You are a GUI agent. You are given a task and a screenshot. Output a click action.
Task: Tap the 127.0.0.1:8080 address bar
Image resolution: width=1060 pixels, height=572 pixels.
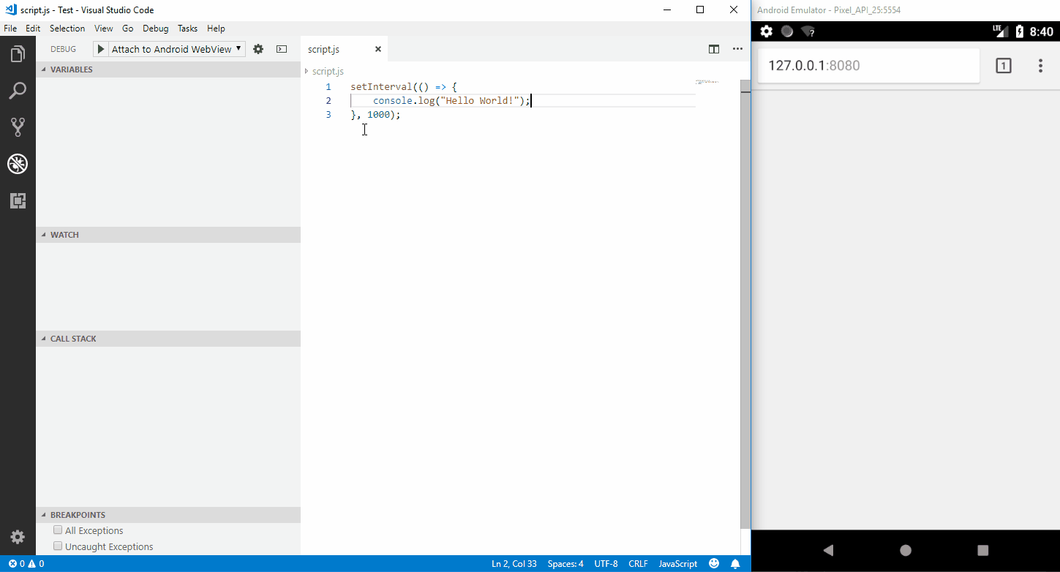[868, 66]
